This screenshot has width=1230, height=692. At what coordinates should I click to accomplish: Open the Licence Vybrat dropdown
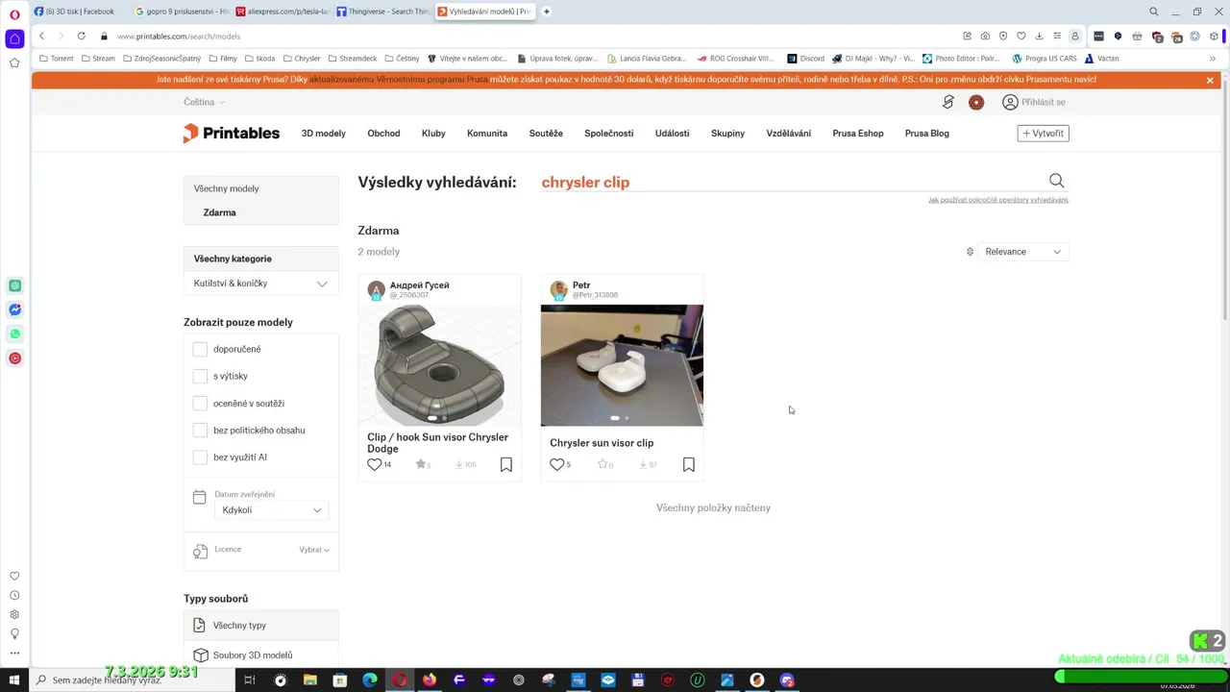coord(314,550)
